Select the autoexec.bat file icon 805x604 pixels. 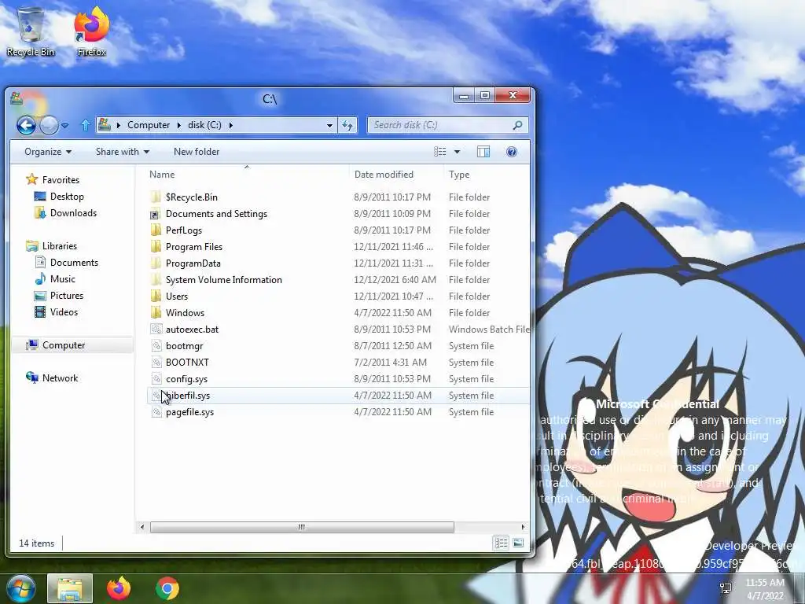[156, 330]
